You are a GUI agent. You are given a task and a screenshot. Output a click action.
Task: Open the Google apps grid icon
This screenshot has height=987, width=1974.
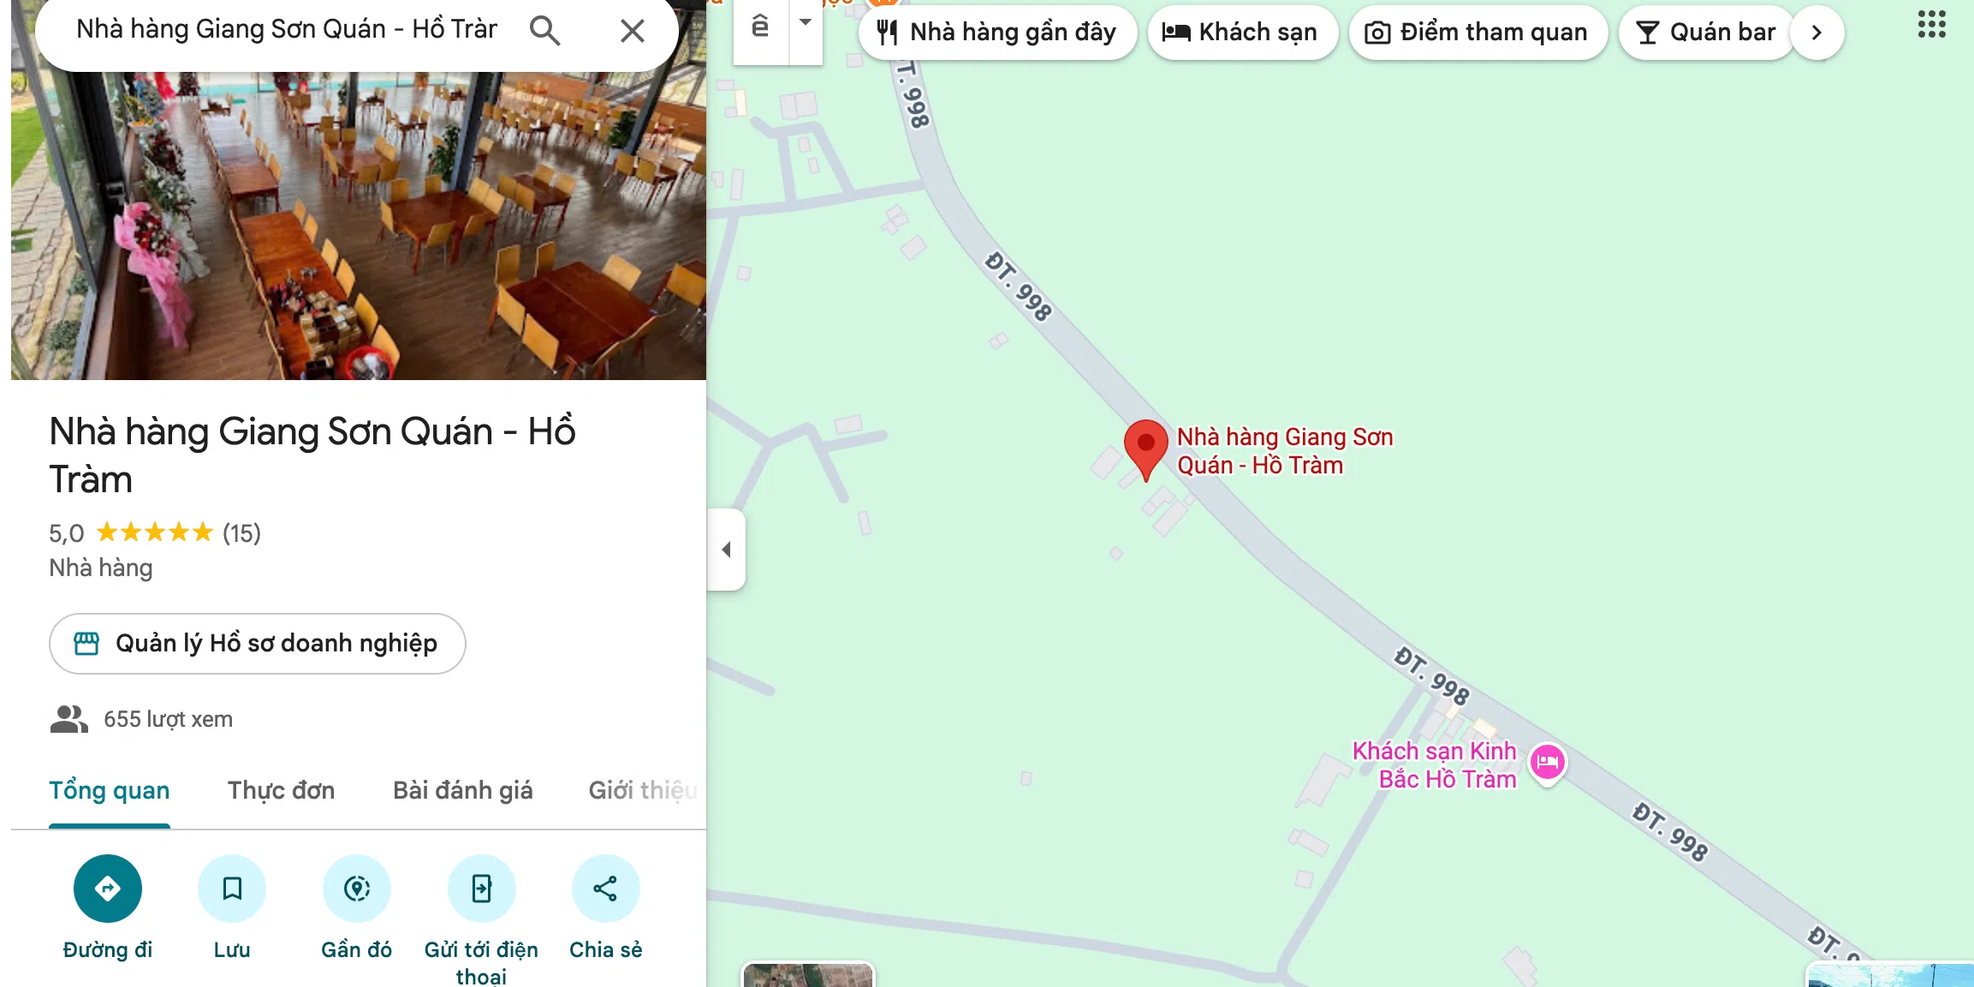(1931, 25)
